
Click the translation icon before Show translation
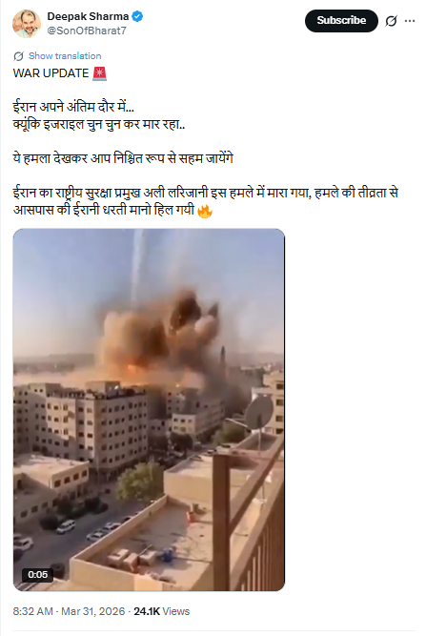pos(19,56)
